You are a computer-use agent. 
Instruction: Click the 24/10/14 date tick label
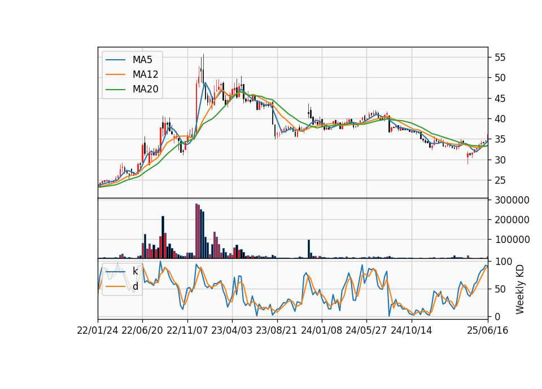(412, 330)
